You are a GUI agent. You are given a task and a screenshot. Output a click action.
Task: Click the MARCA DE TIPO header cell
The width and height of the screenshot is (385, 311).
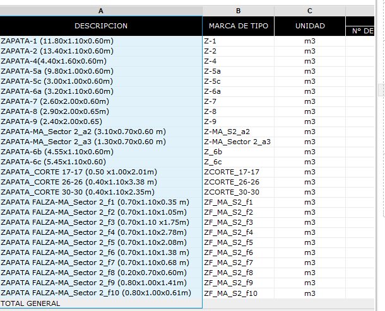click(x=238, y=26)
